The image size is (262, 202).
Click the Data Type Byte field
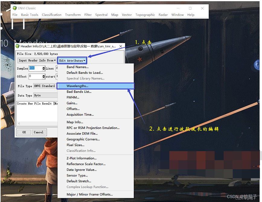(46, 95)
